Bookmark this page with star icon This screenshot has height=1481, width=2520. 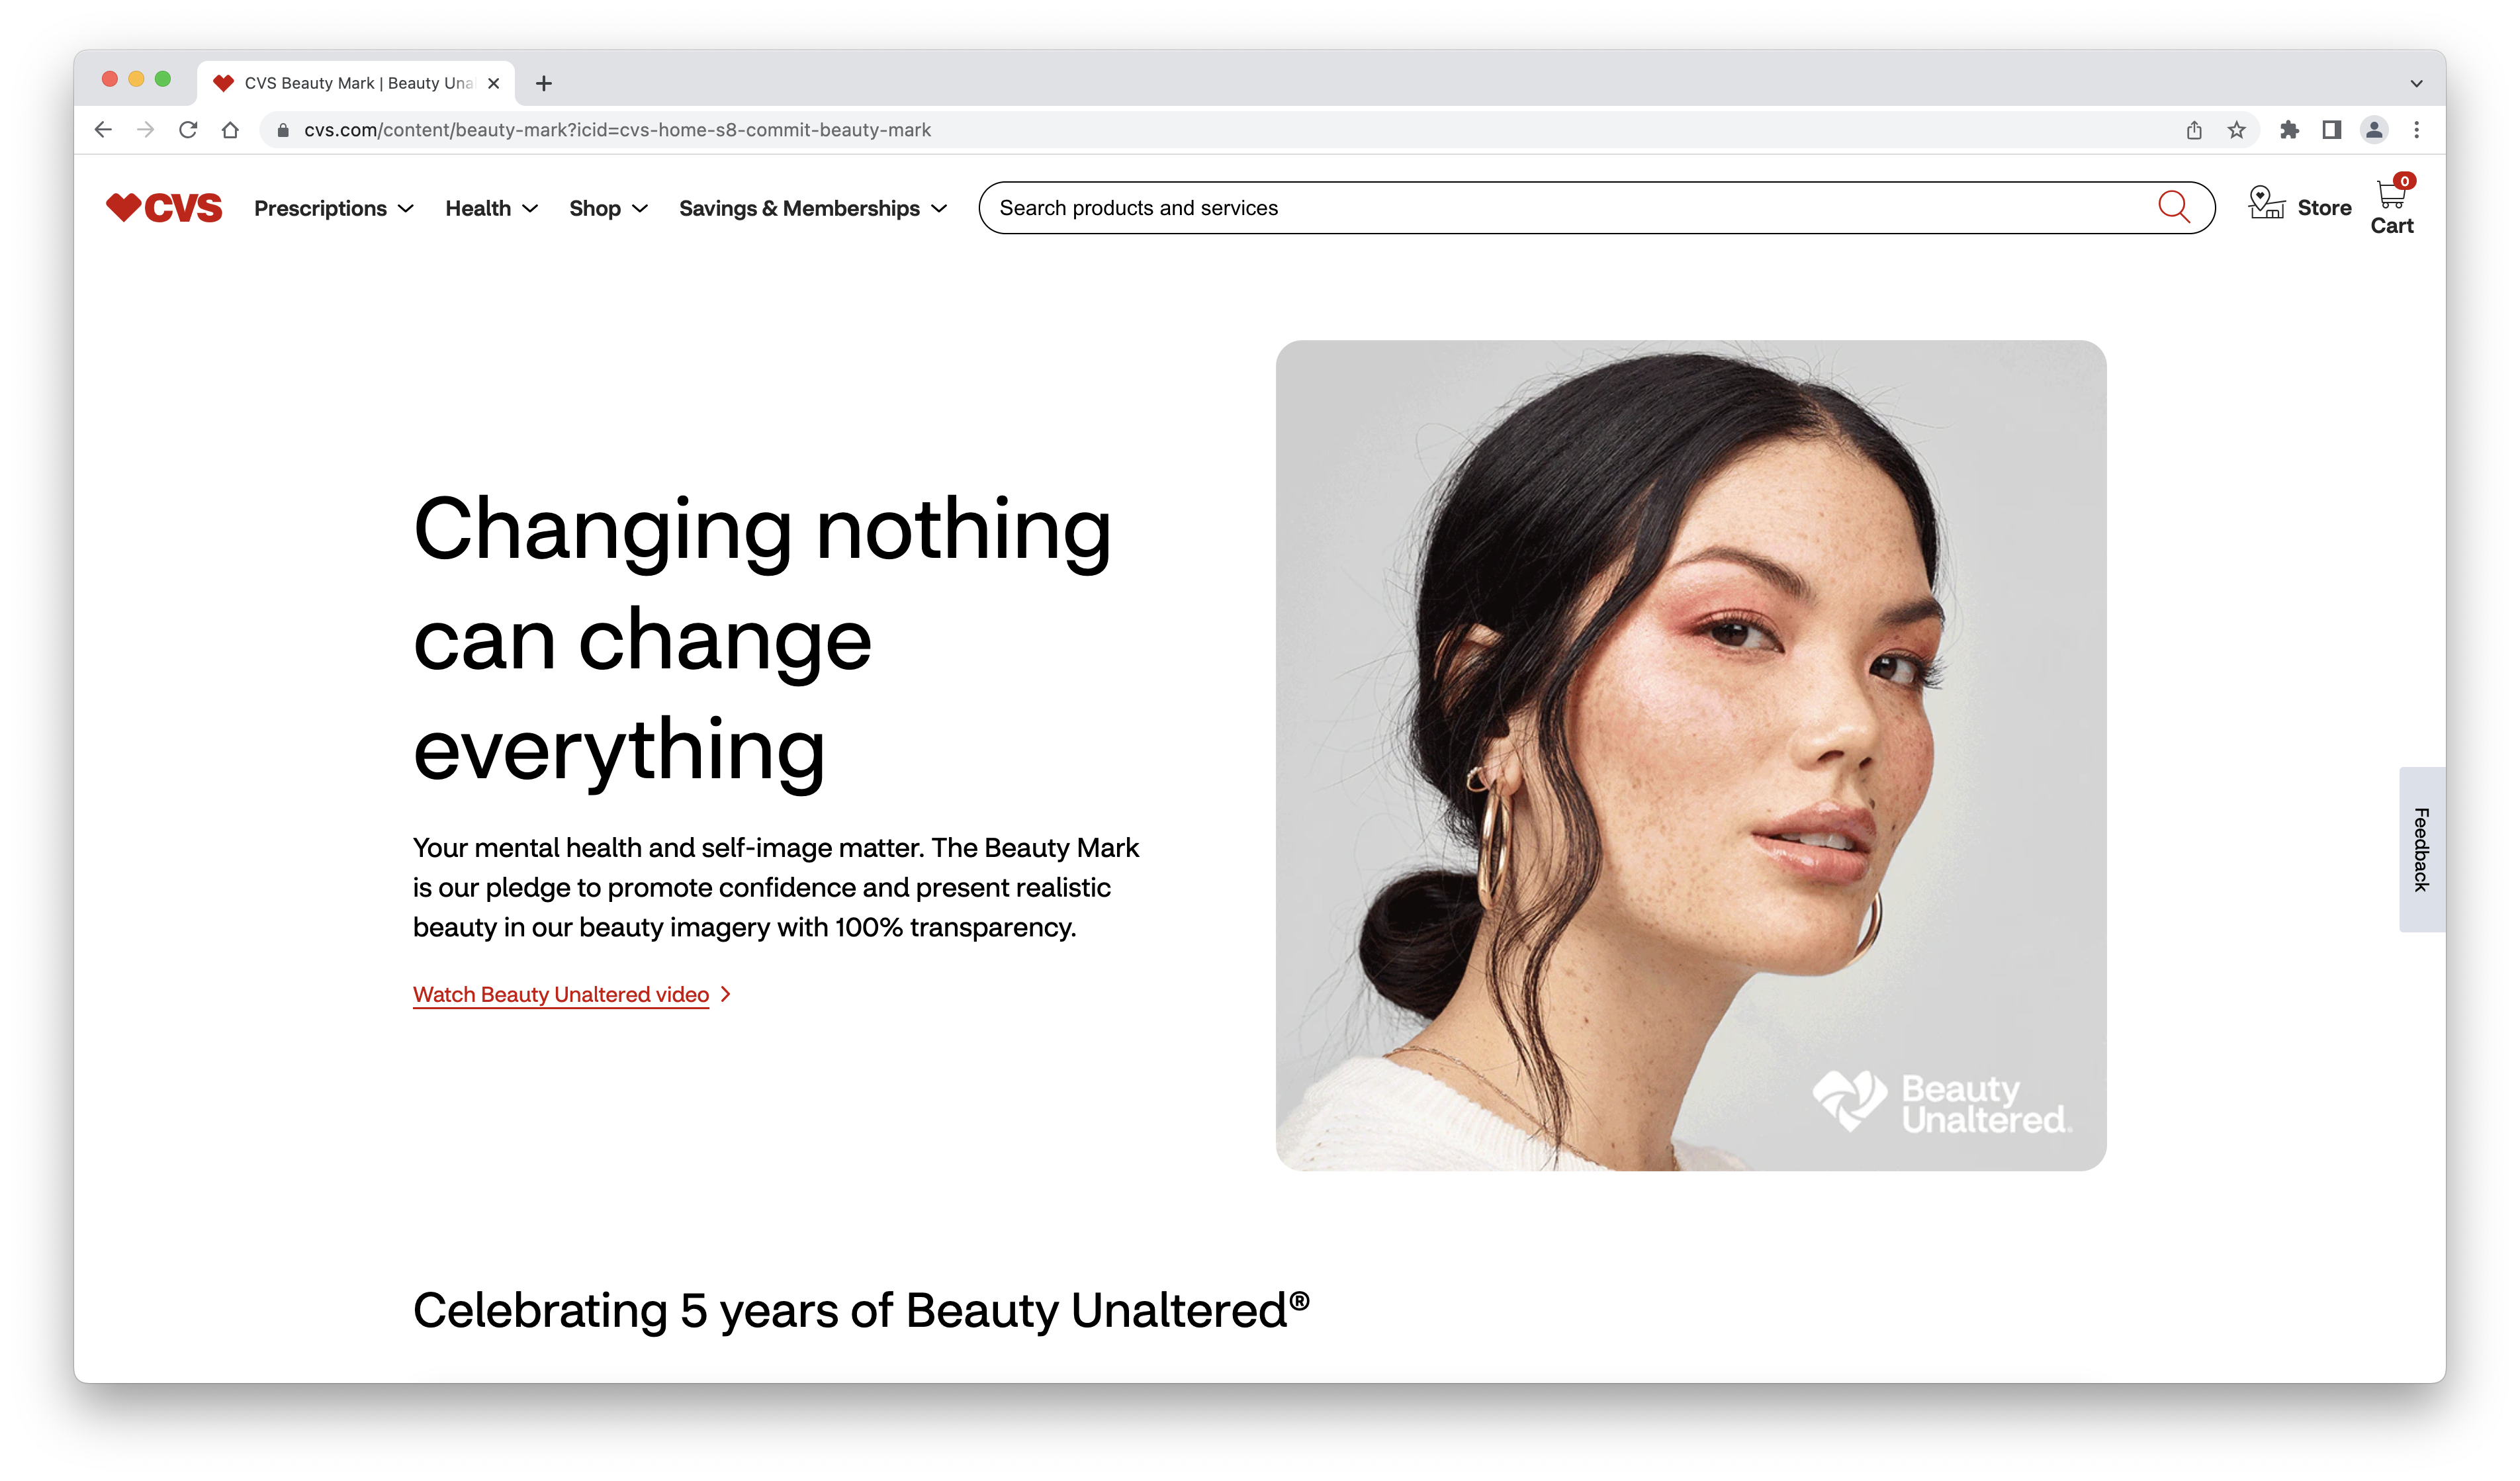[x=2237, y=130]
